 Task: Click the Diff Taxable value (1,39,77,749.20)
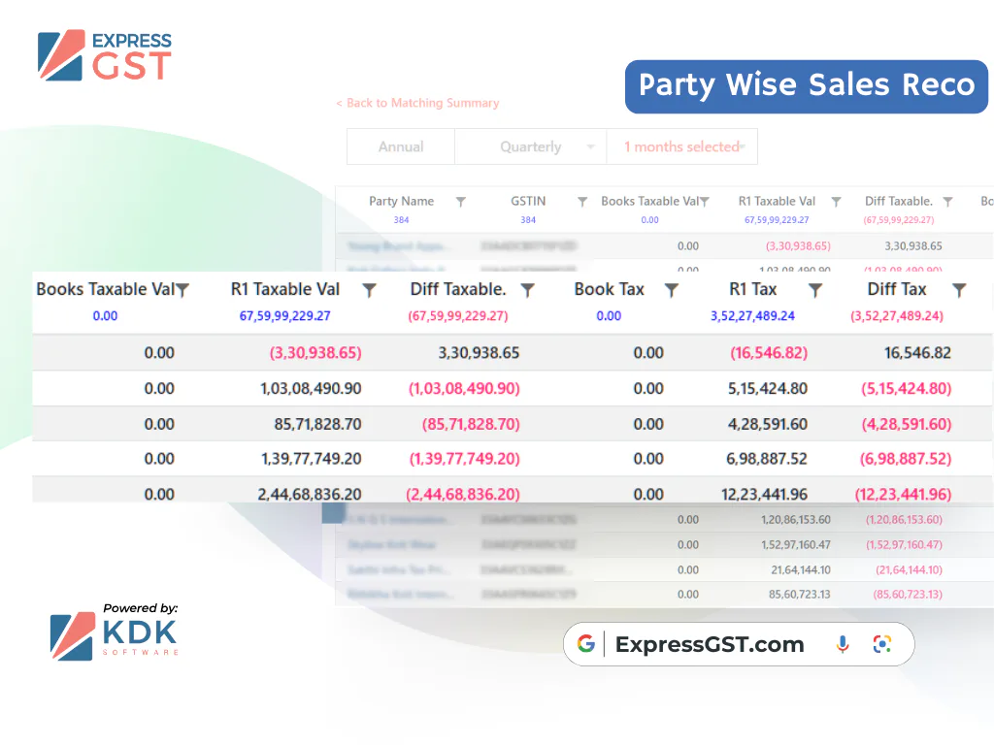[x=465, y=459]
